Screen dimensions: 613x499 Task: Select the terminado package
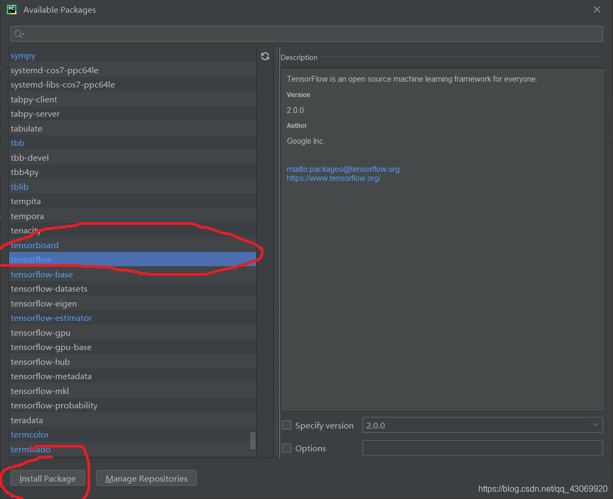coord(133,449)
